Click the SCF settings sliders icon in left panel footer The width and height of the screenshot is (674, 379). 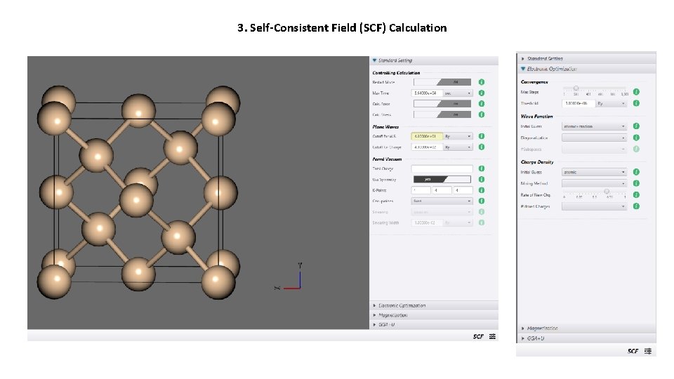pos(492,336)
